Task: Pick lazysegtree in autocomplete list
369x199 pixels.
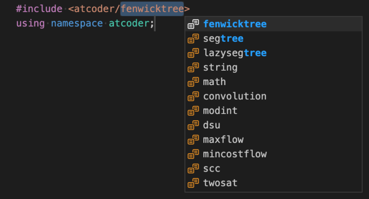Action: coord(273,53)
